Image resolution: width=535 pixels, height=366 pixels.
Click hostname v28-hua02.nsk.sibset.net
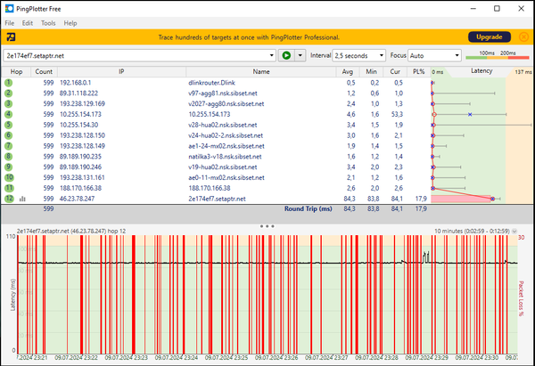[x=223, y=125]
